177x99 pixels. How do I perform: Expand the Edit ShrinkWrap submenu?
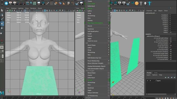click(x=97, y=53)
